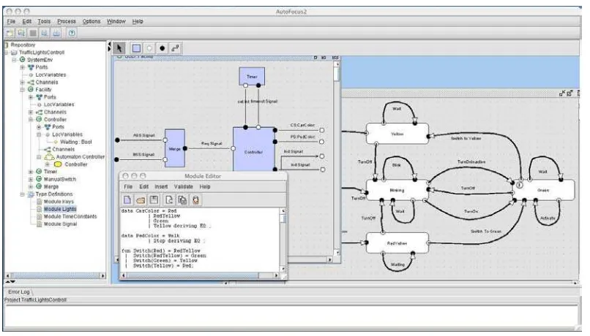Click the question-mark help toolbar icon
590x336 pixels.
tap(72, 33)
